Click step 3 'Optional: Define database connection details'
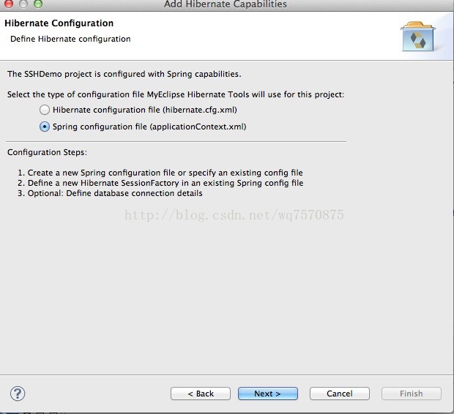The image size is (454, 414). [x=110, y=193]
